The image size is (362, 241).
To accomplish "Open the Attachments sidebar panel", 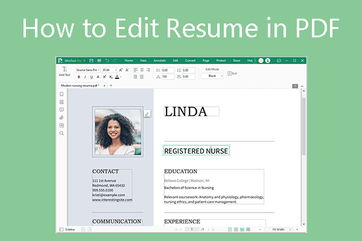I will (62, 117).
